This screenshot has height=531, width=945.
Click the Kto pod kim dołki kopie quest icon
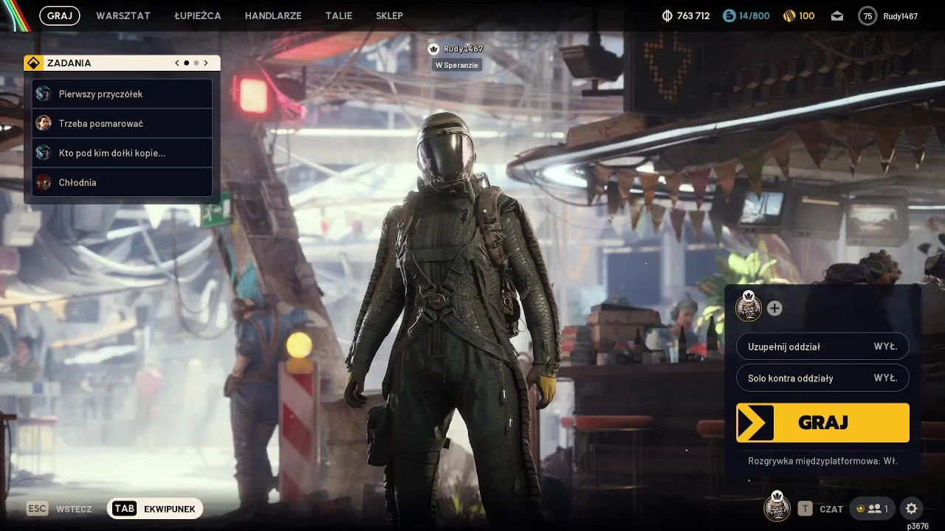[44, 153]
